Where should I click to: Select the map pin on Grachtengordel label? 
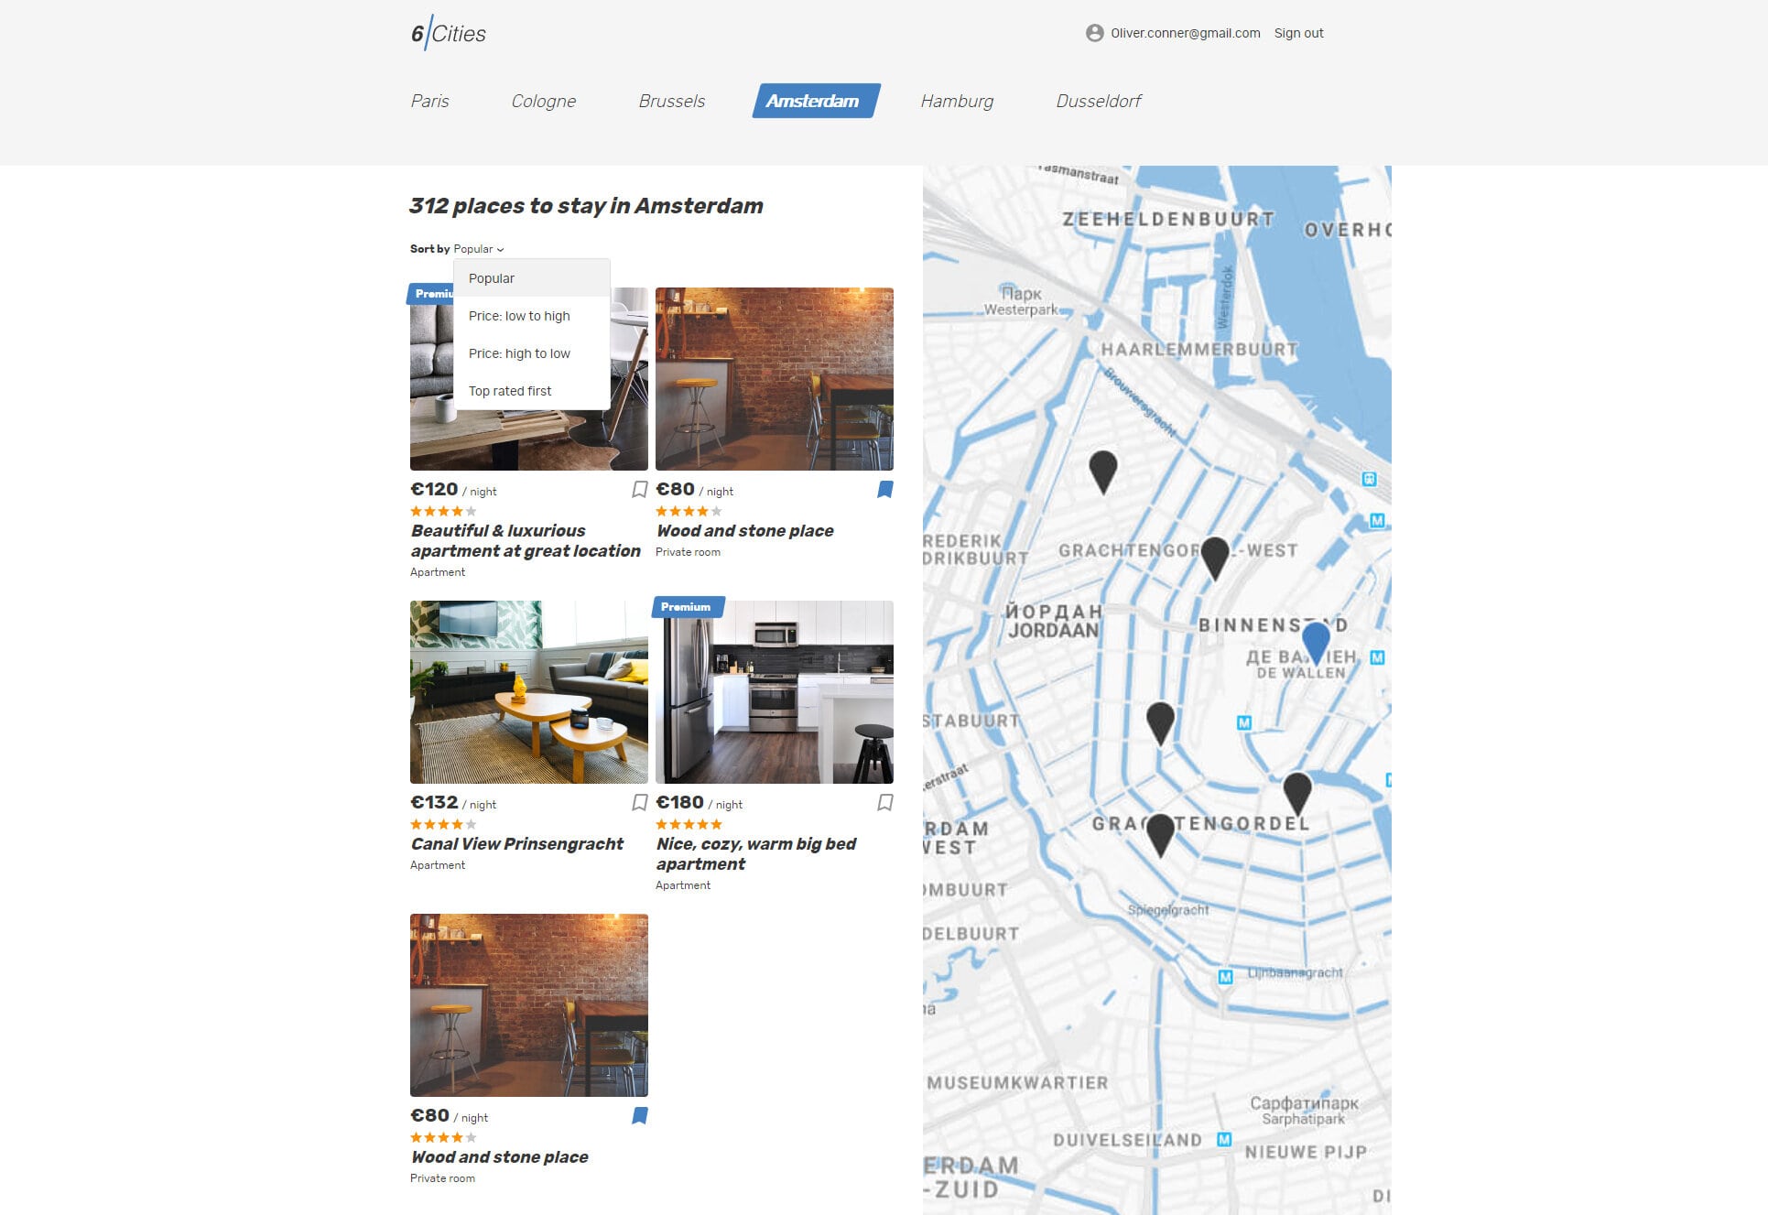[1160, 835]
